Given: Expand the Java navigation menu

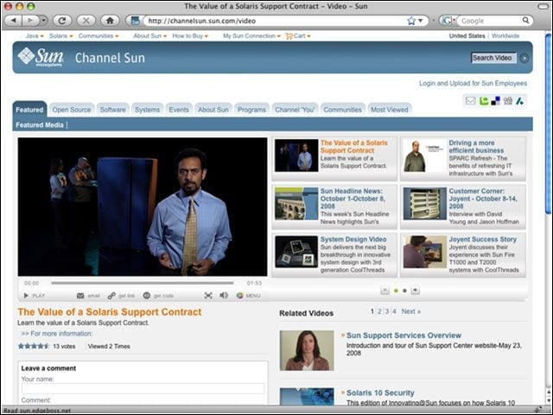Looking at the screenshot, I should (x=35, y=36).
